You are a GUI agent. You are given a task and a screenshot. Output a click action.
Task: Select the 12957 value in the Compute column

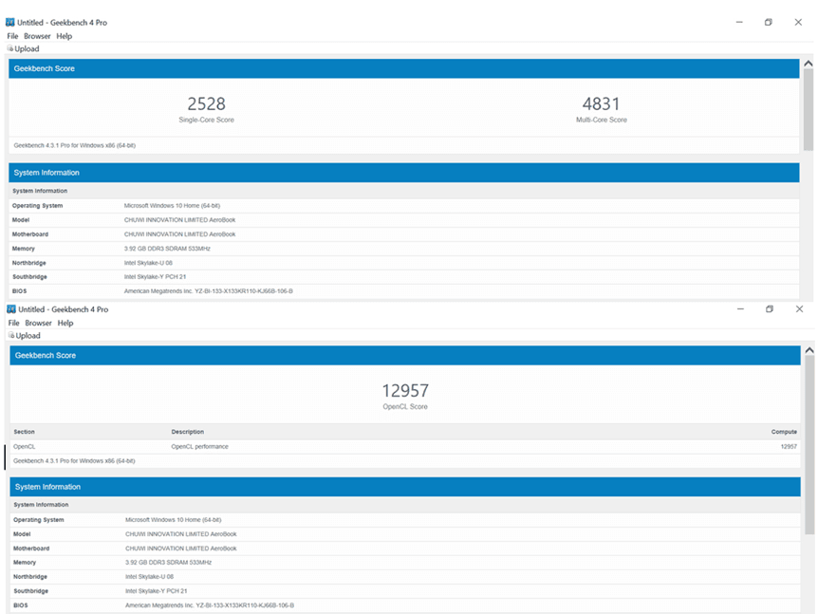(x=789, y=447)
